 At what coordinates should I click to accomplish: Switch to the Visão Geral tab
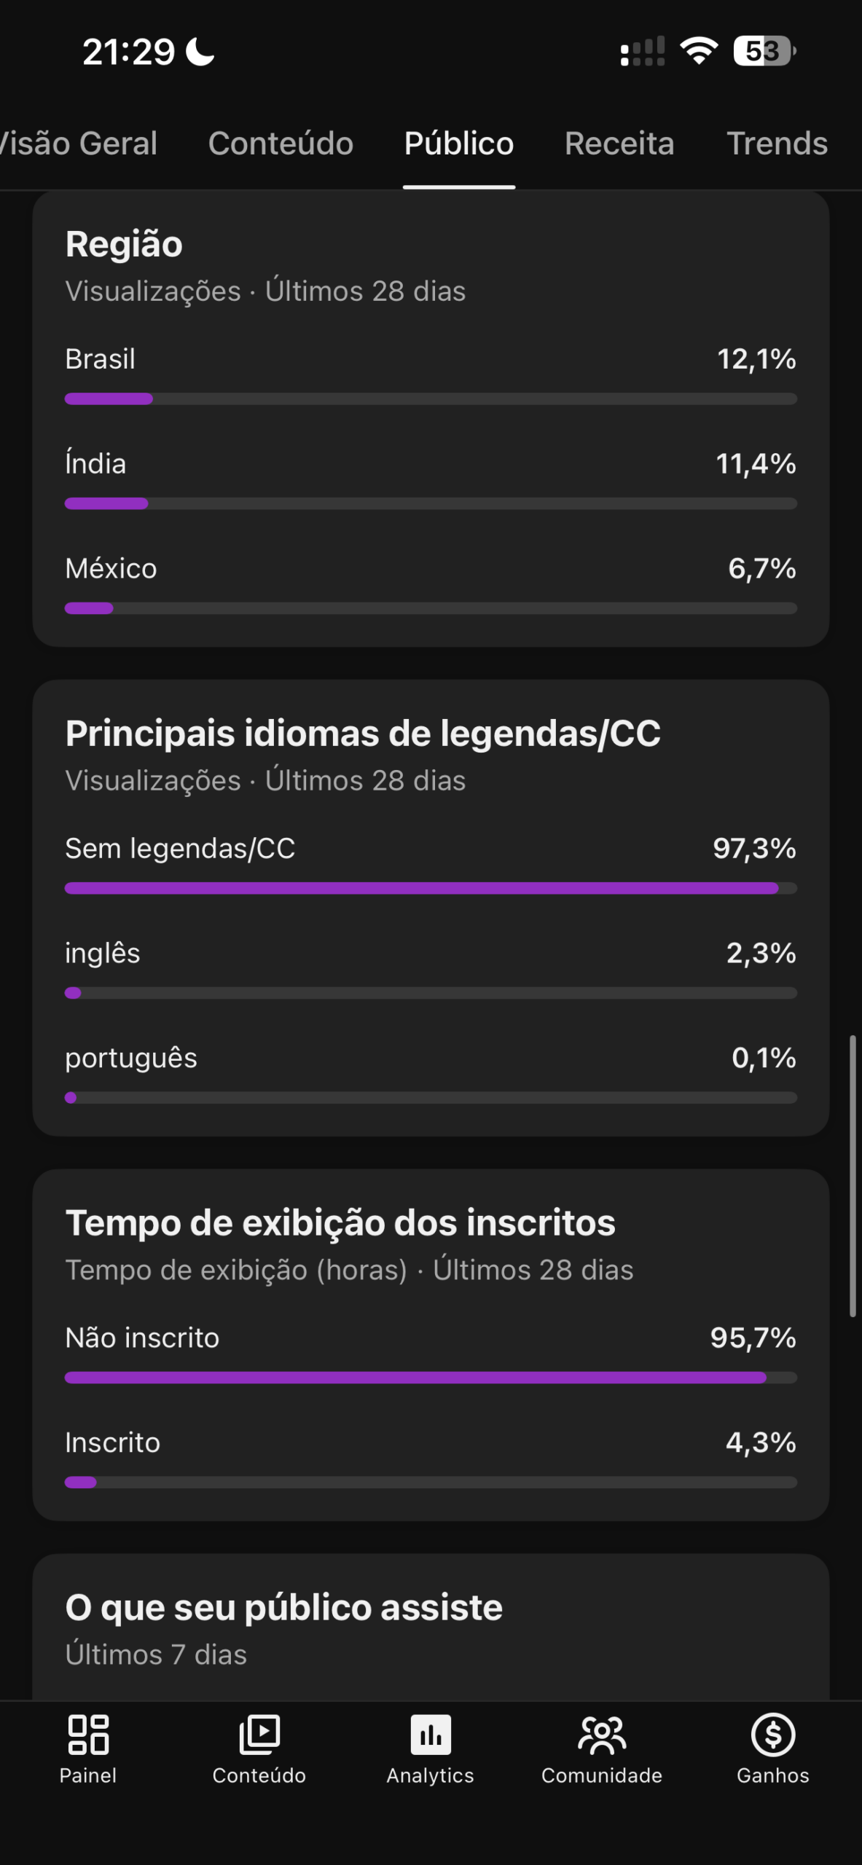click(x=79, y=144)
